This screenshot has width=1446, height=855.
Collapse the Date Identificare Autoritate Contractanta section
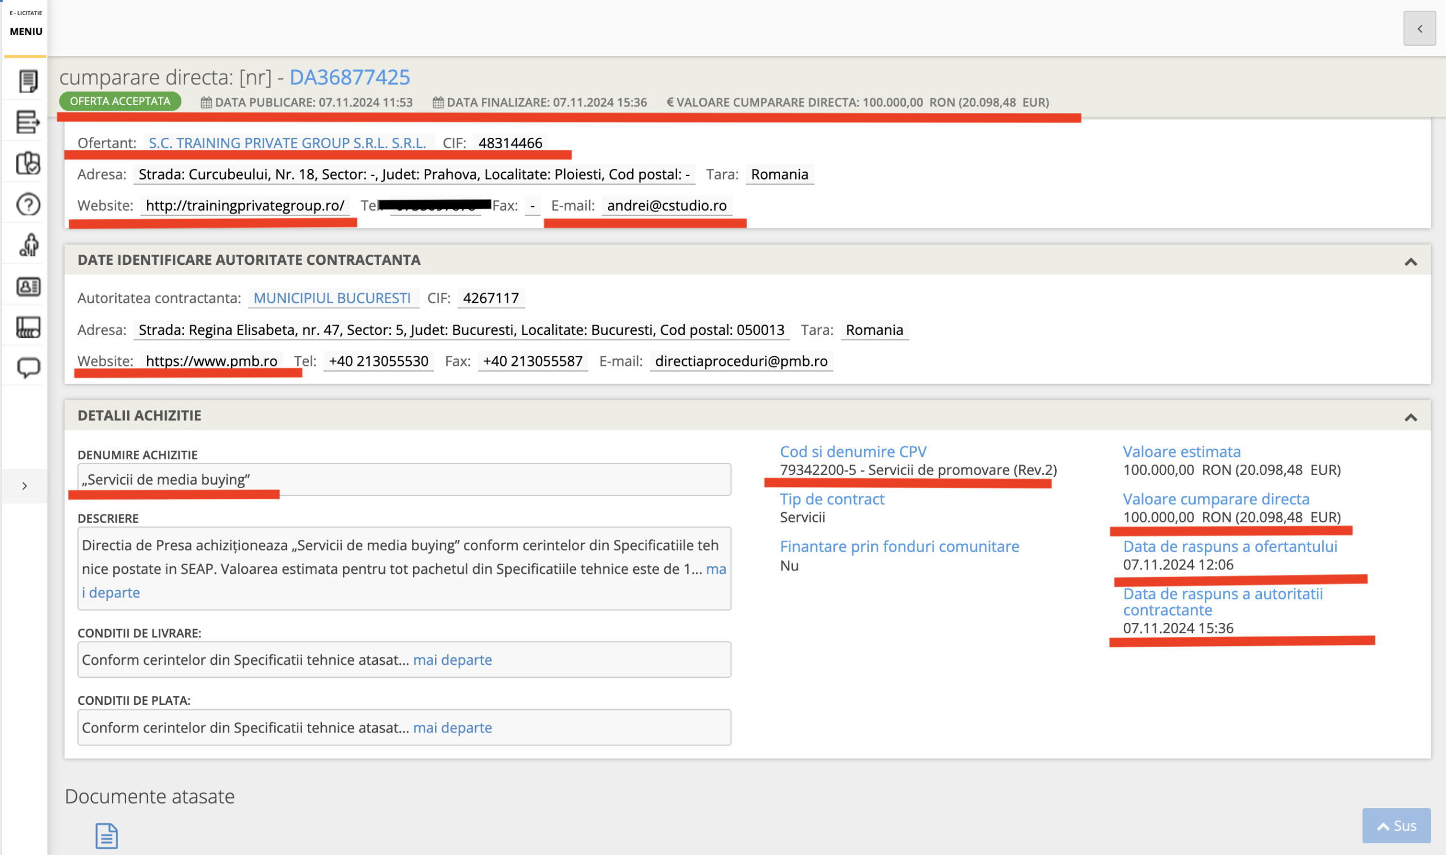1410,262
